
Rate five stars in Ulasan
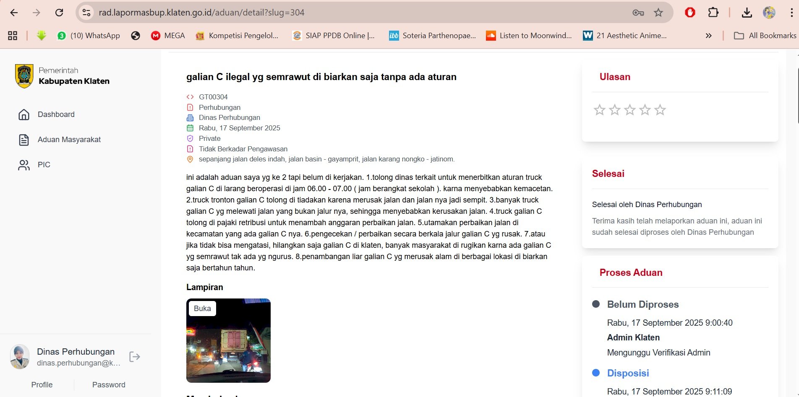[x=660, y=110]
